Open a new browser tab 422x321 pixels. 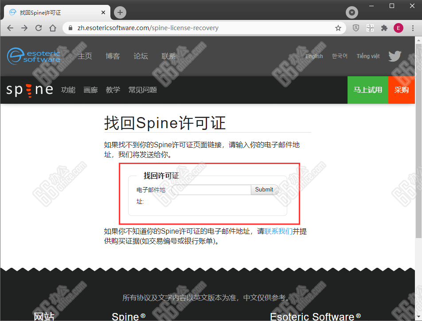click(x=120, y=12)
